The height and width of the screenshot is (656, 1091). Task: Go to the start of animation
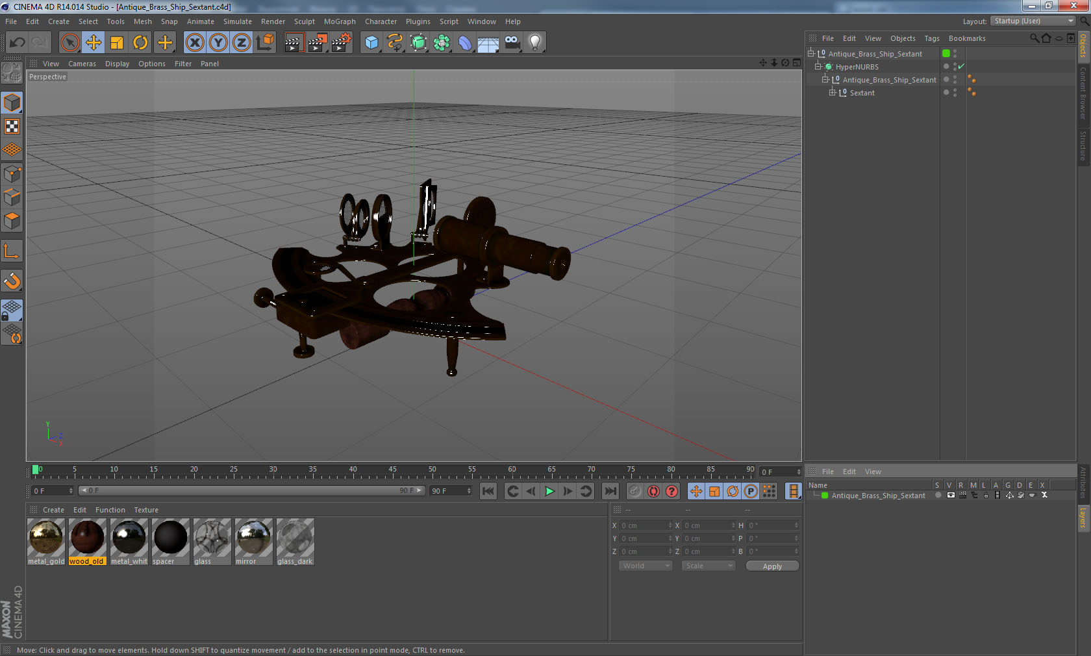(488, 491)
